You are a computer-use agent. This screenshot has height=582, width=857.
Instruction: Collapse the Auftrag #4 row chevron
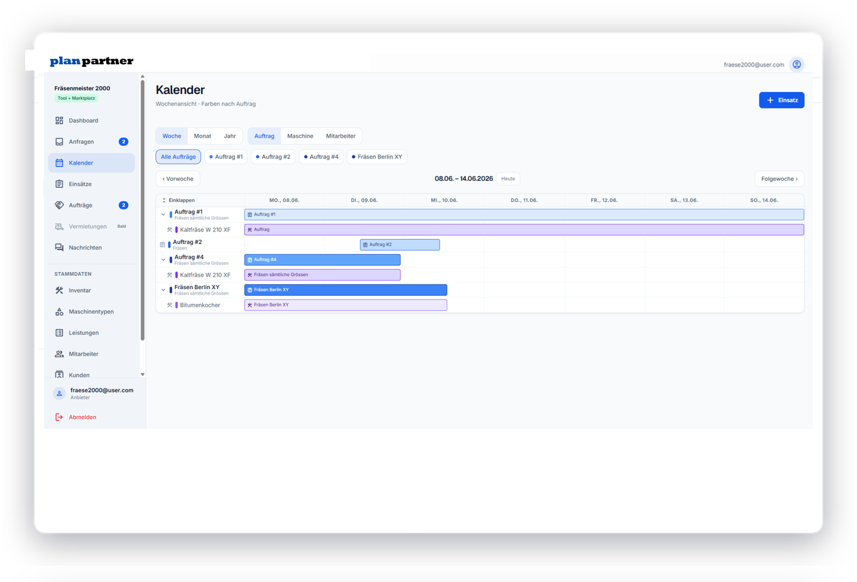click(x=163, y=260)
